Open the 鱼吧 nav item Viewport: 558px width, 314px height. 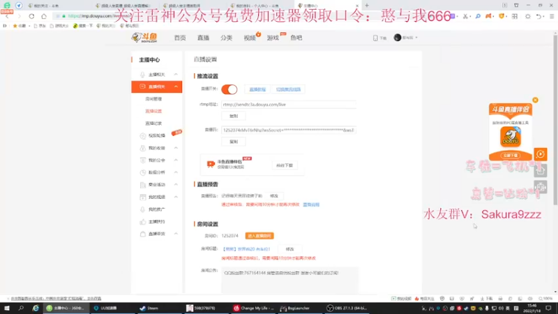296,38
